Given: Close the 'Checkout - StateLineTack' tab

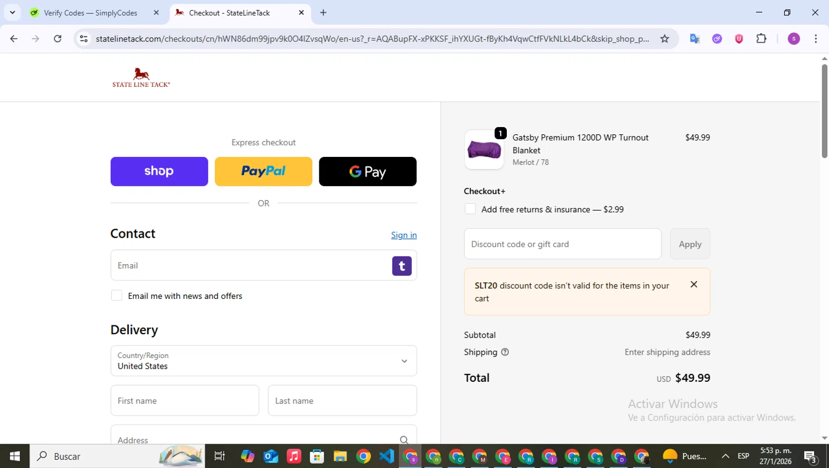Looking at the screenshot, I should pos(301,13).
